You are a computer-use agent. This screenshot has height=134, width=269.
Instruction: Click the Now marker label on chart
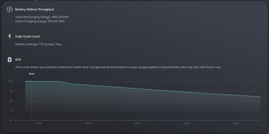(x=31, y=74)
